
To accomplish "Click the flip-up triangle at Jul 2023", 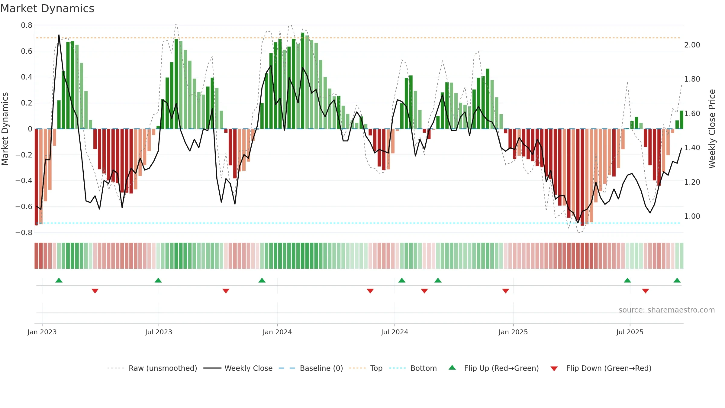I will pos(158,280).
